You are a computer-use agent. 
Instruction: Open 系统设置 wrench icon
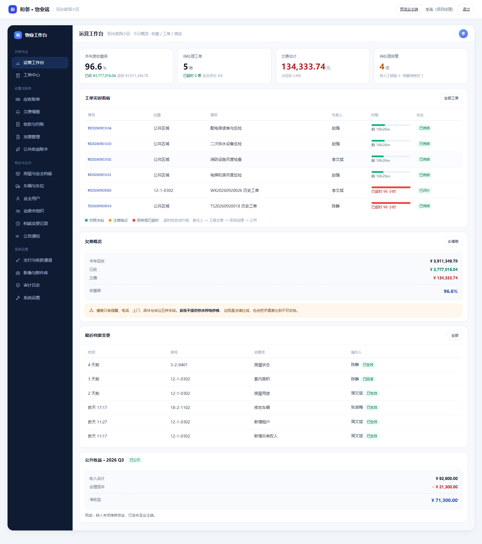click(x=18, y=298)
